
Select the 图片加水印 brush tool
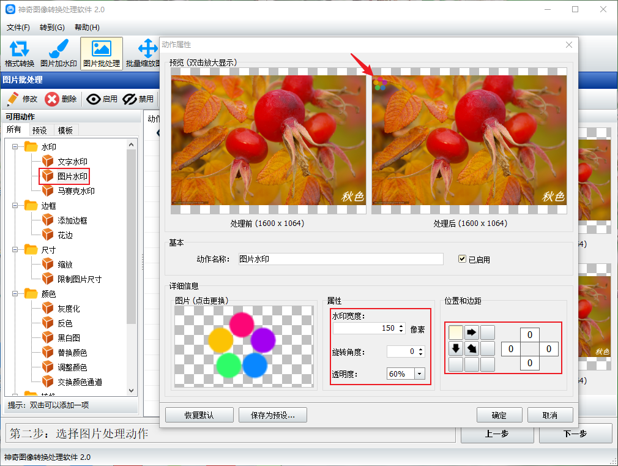tap(58, 50)
